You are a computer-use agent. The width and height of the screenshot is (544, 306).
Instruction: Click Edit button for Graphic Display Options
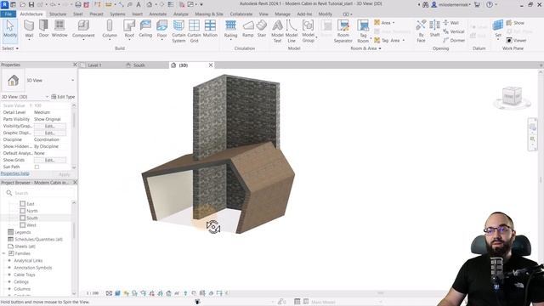pyautogui.click(x=50, y=133)
